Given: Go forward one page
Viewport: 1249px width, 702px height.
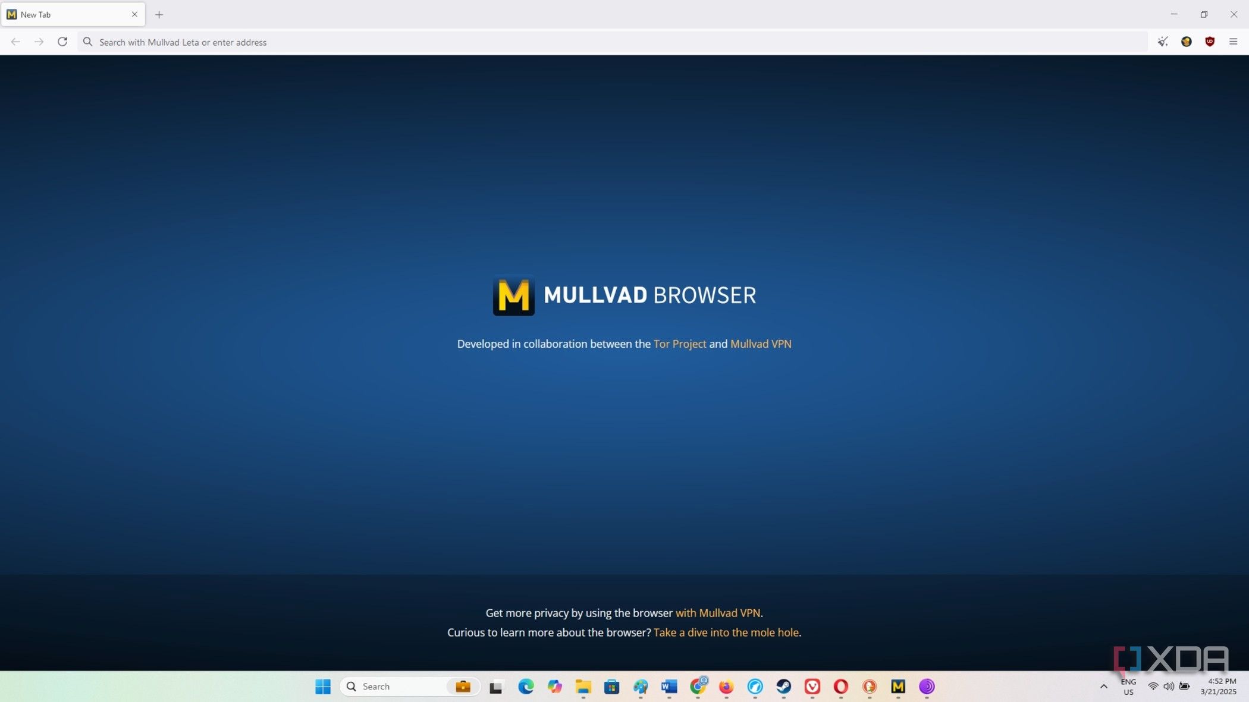Looking at the screenshot, I should point(39,42).
